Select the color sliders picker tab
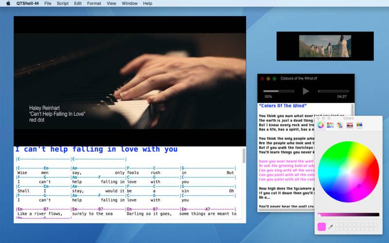 coord(330,125)
